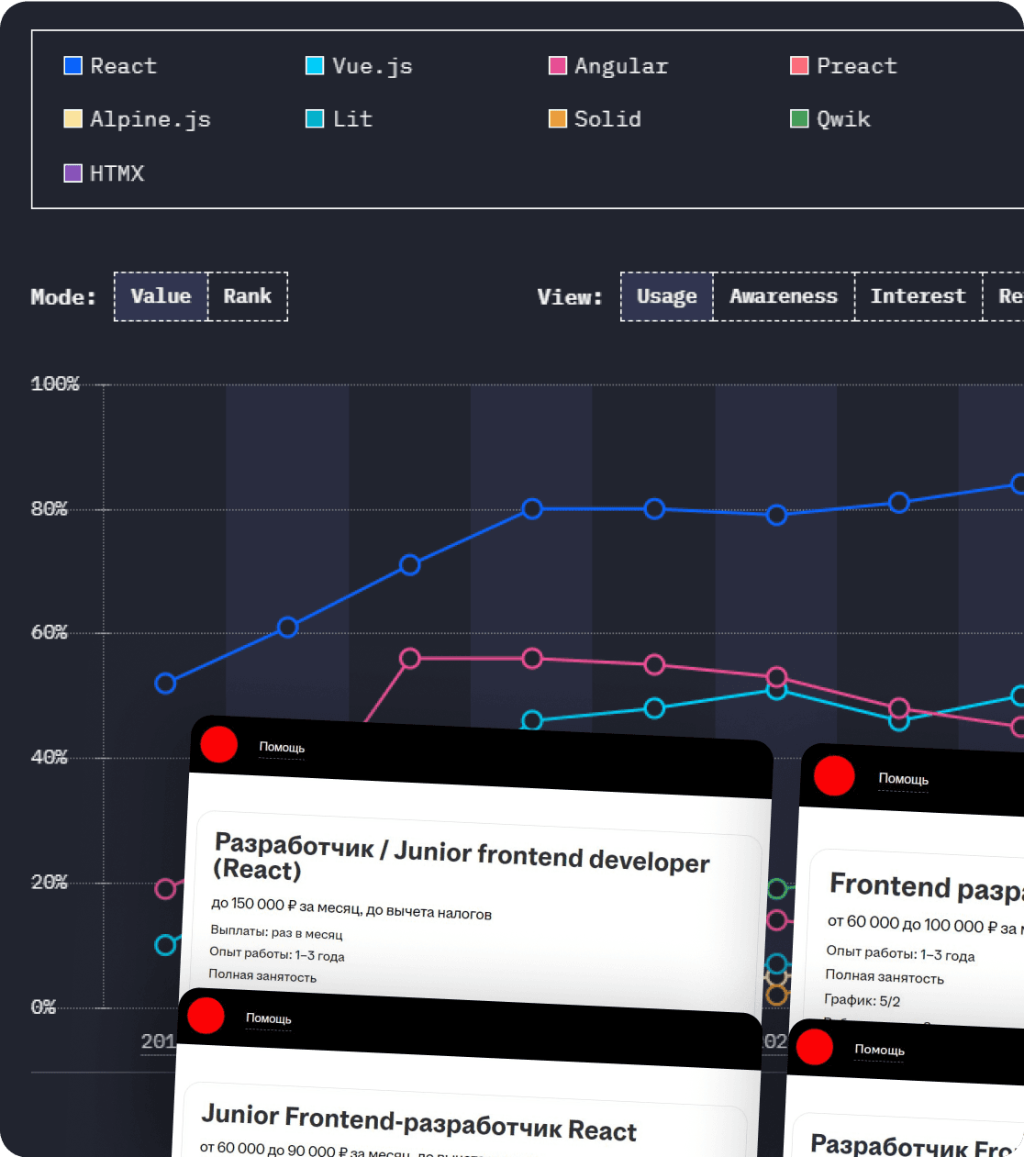The height and width of the screenshot is (1157, 1024).
Task: Open Помощь in the Junior Frontend-разработчик React card
Action: pos(269,1018)
